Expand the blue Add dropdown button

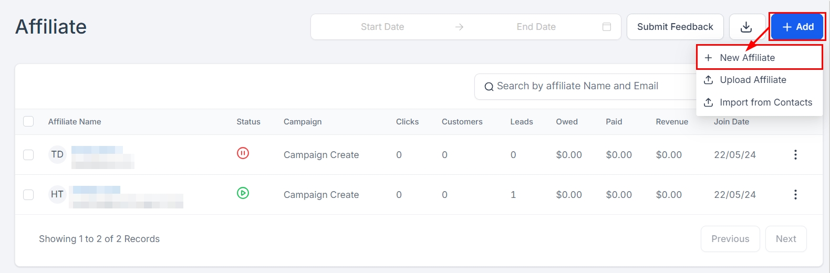point(797,27)
